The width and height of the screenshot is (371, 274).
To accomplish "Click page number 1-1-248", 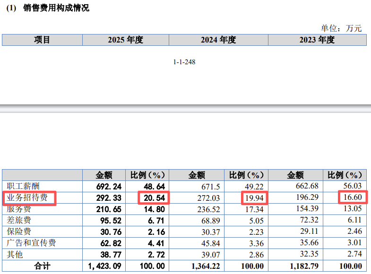I will [x=184, y=62].
